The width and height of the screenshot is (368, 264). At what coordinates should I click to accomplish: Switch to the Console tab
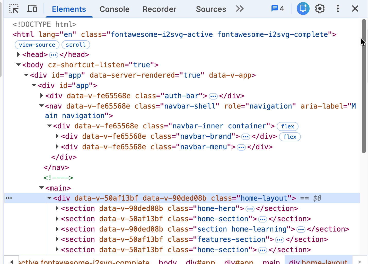pyautogui.click(x=115, y=9)
